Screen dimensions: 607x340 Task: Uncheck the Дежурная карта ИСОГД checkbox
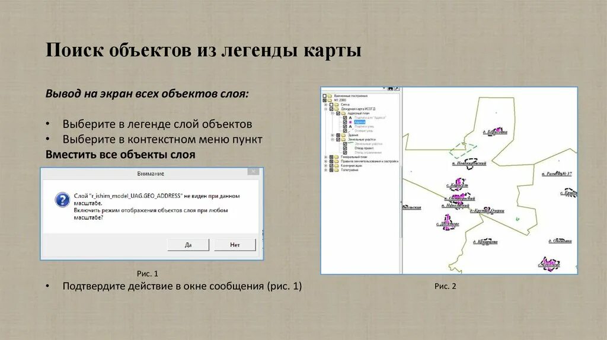pos(331,109)
